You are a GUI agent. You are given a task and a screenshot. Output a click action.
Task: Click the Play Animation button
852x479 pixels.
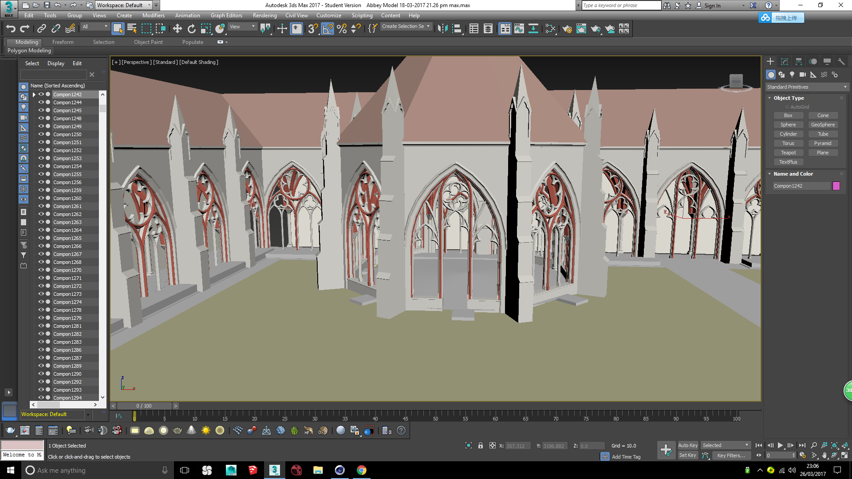click(780, 445)
